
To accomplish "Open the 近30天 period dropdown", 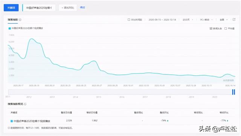I will point(188,20).
